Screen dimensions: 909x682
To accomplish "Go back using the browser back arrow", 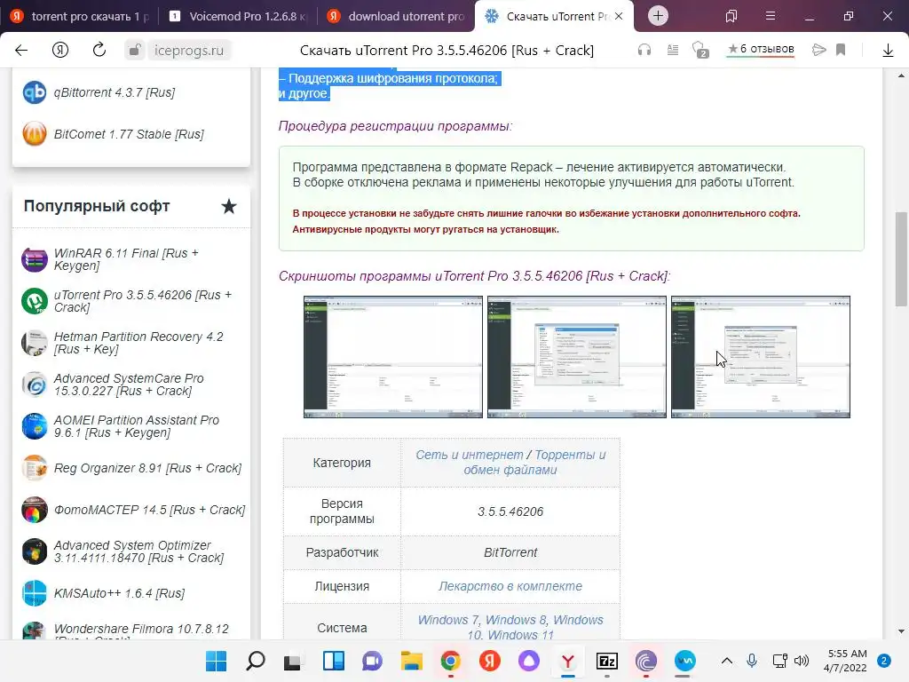I will click(x=21, y=50).
